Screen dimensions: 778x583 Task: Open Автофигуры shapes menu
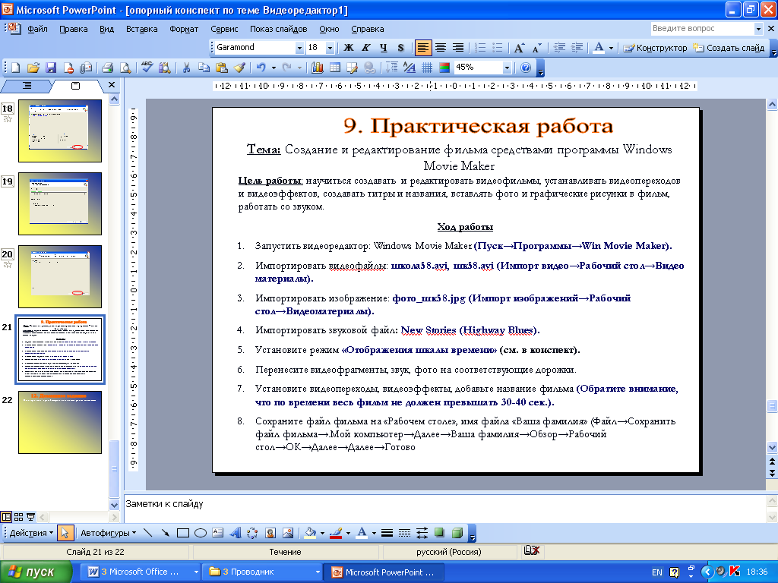[108, 533]
